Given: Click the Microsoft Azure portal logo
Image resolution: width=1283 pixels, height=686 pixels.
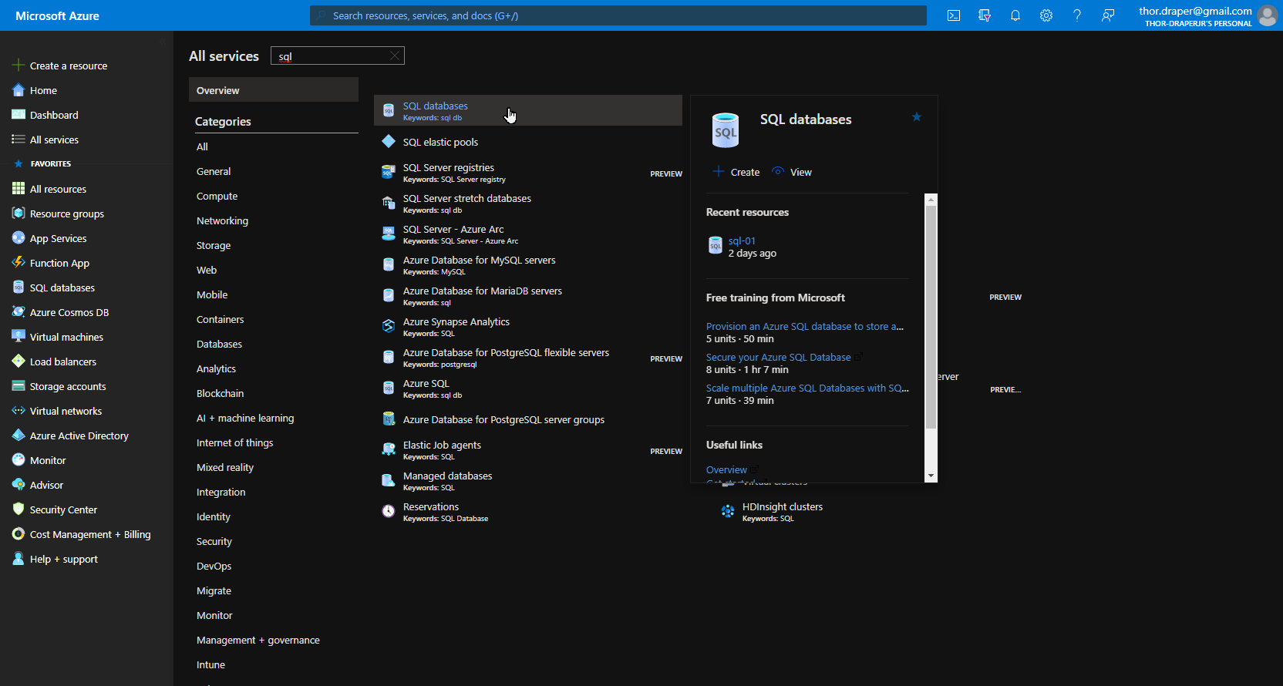Looking at the screenshot, I should (x=57, y=15).
